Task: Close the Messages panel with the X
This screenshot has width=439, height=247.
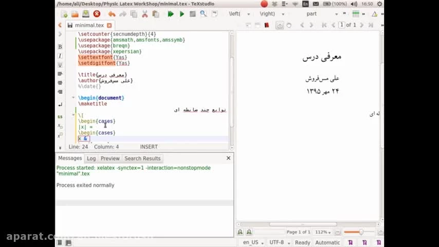Action: click(x=228, y=158)
